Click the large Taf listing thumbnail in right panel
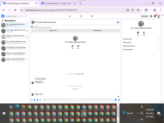 pyautogui.click(x=141, y=24)
